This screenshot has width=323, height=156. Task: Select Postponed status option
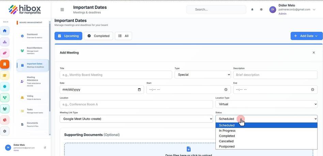266,146
